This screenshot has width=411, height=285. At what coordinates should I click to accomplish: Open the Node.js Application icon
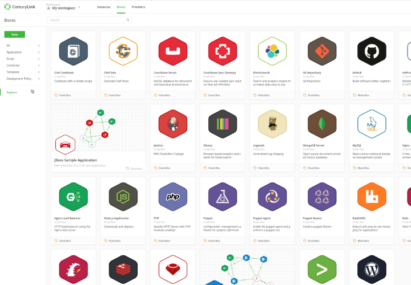click(x=123, y=197)
